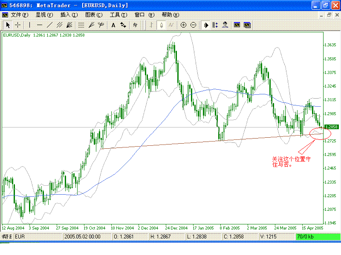Zoom in on the chart
The height and width of the screenshot is (255, 341).
[183, 25]
